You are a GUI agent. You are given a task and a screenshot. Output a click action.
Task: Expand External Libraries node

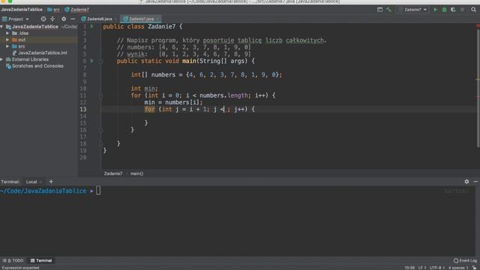[x=1, y=59]
